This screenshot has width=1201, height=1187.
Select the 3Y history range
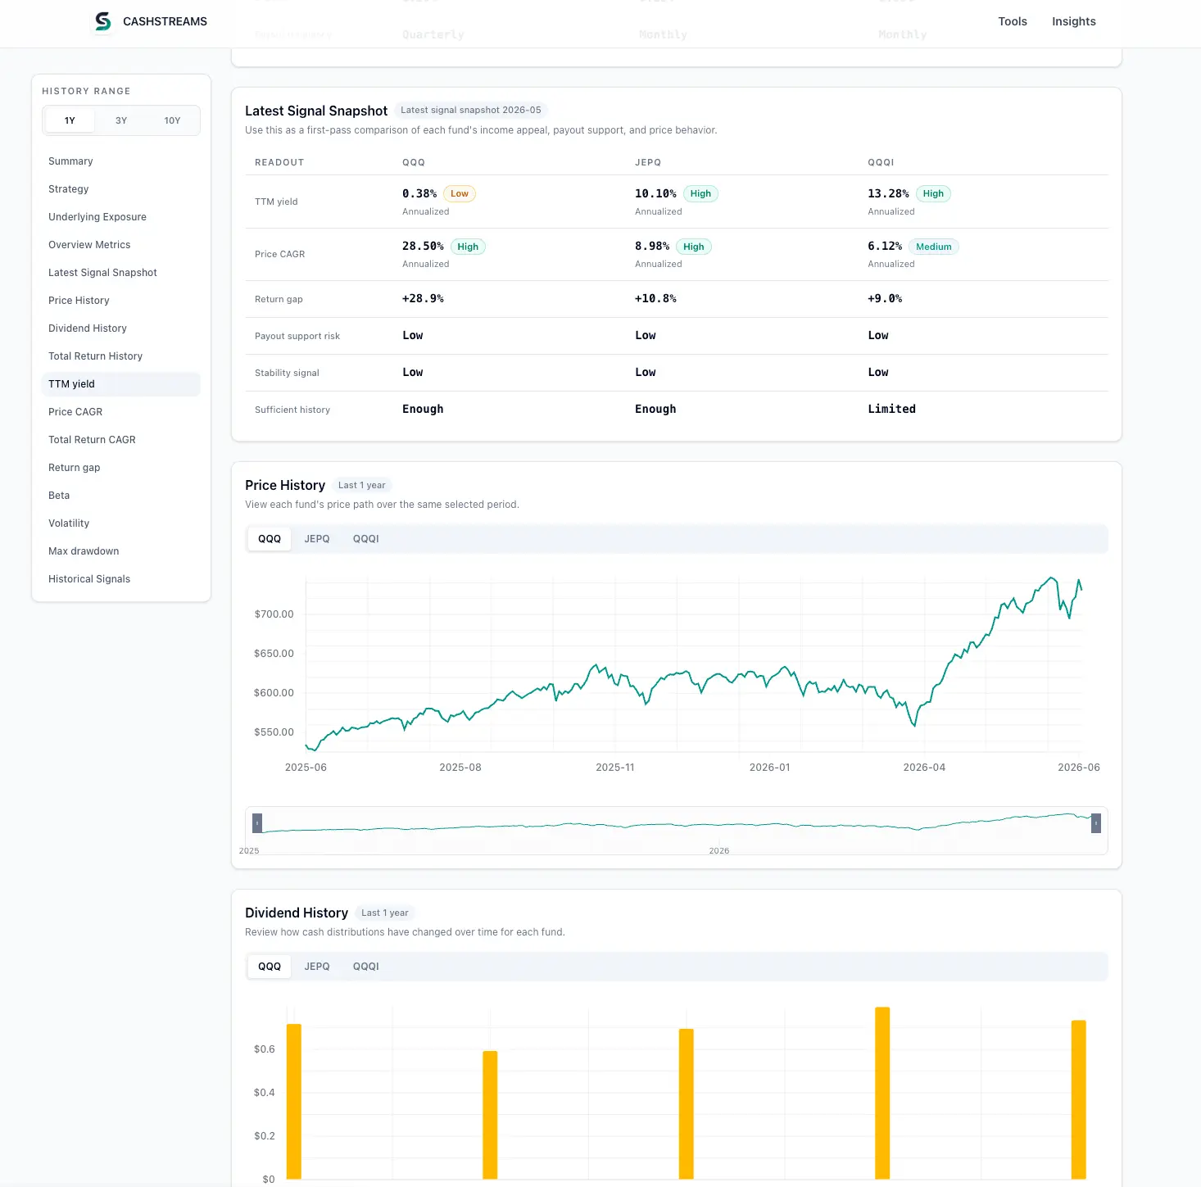(121, 120)
